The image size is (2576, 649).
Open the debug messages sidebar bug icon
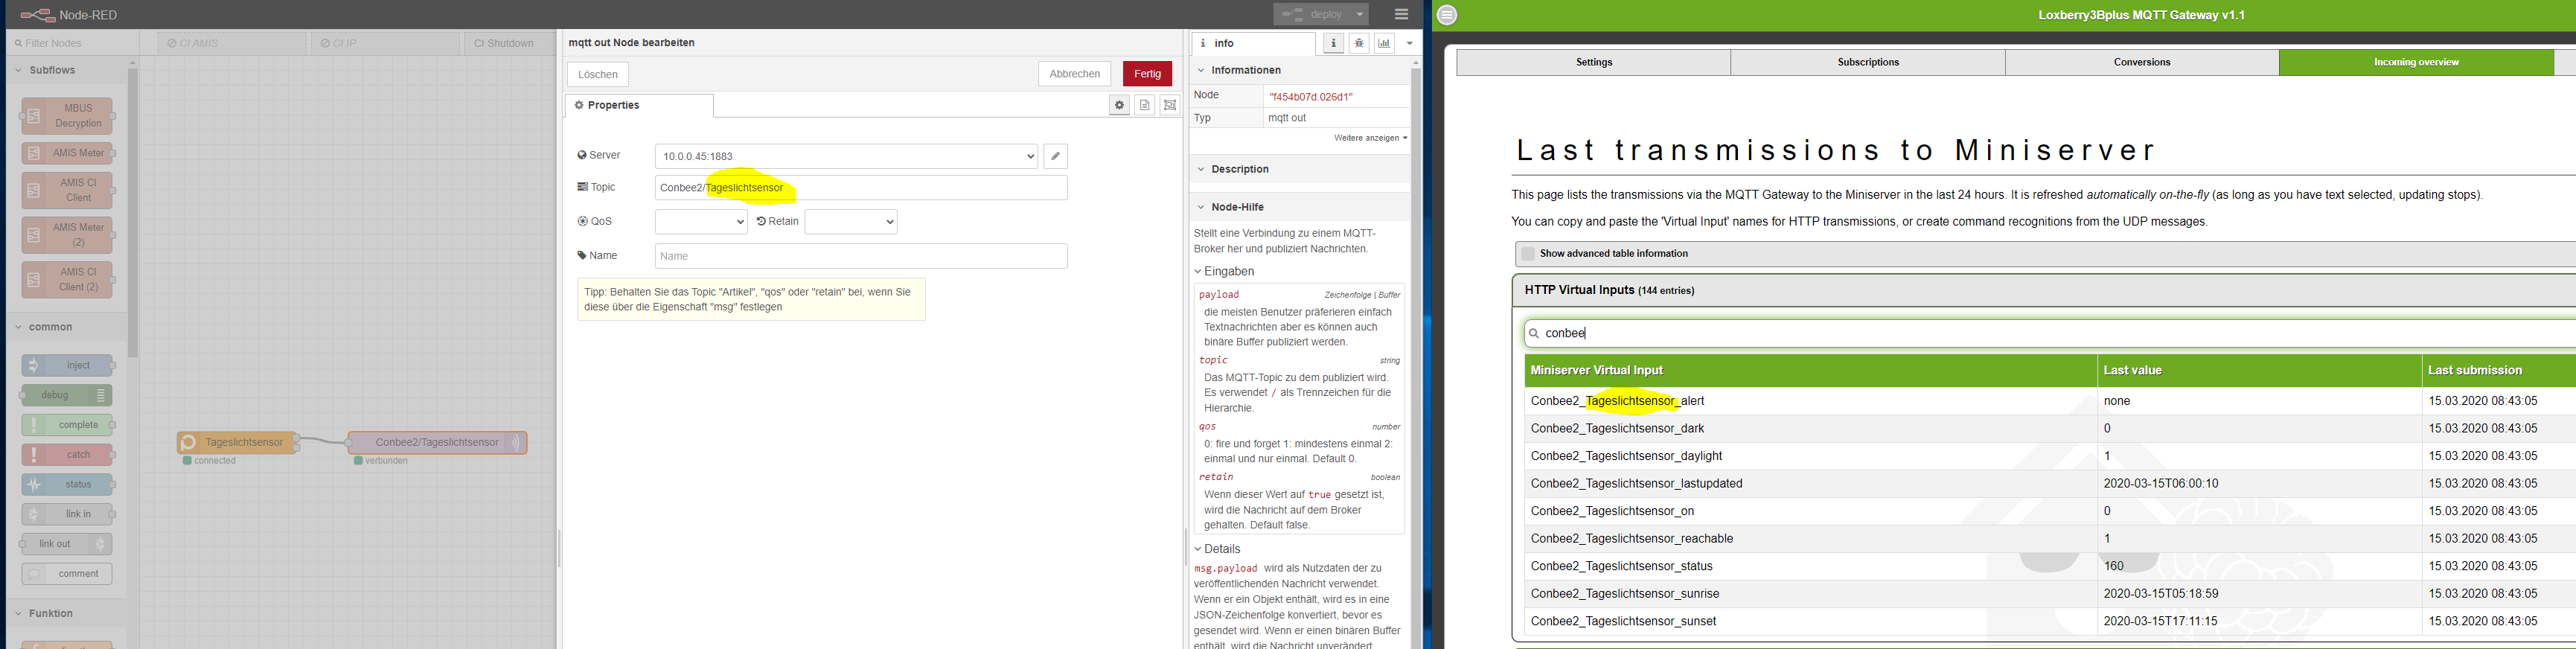point(1359,43)
